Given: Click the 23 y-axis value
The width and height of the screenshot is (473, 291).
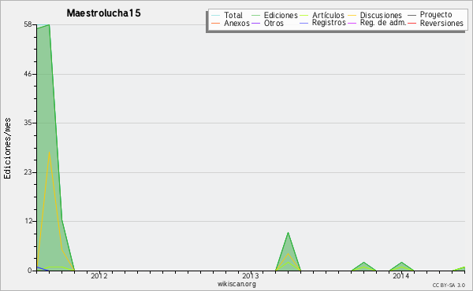Looking at the screenshot, I should pyautogui.click(x=28, y=172).
